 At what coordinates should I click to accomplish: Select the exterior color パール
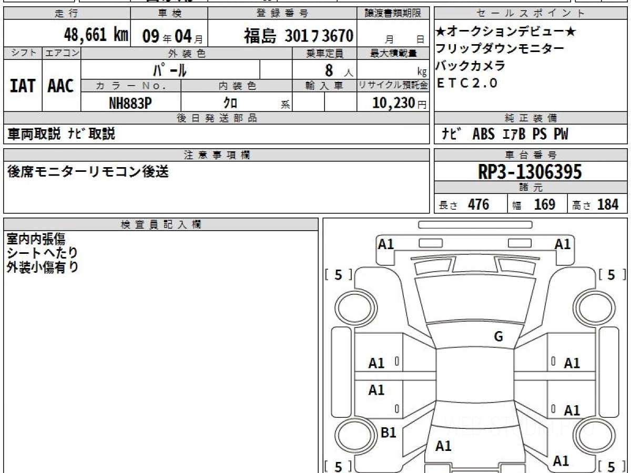[x=170, y=70]
